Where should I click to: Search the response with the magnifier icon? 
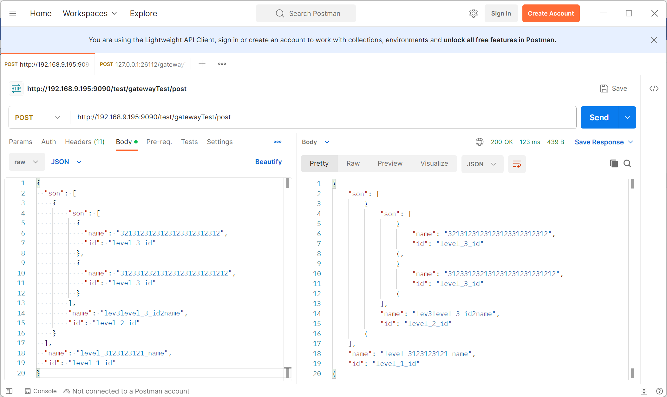coord(627,163)
